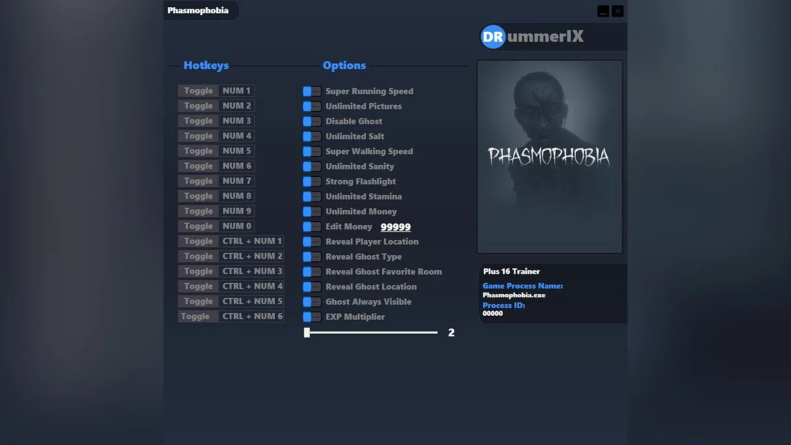
Task: Click Toggle button for CTRL + NUM 3
Action: pyautogui.click(x=198, y=272)
